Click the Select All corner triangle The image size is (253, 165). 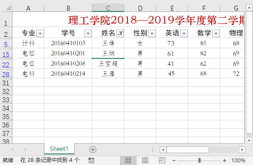point(8,8)
